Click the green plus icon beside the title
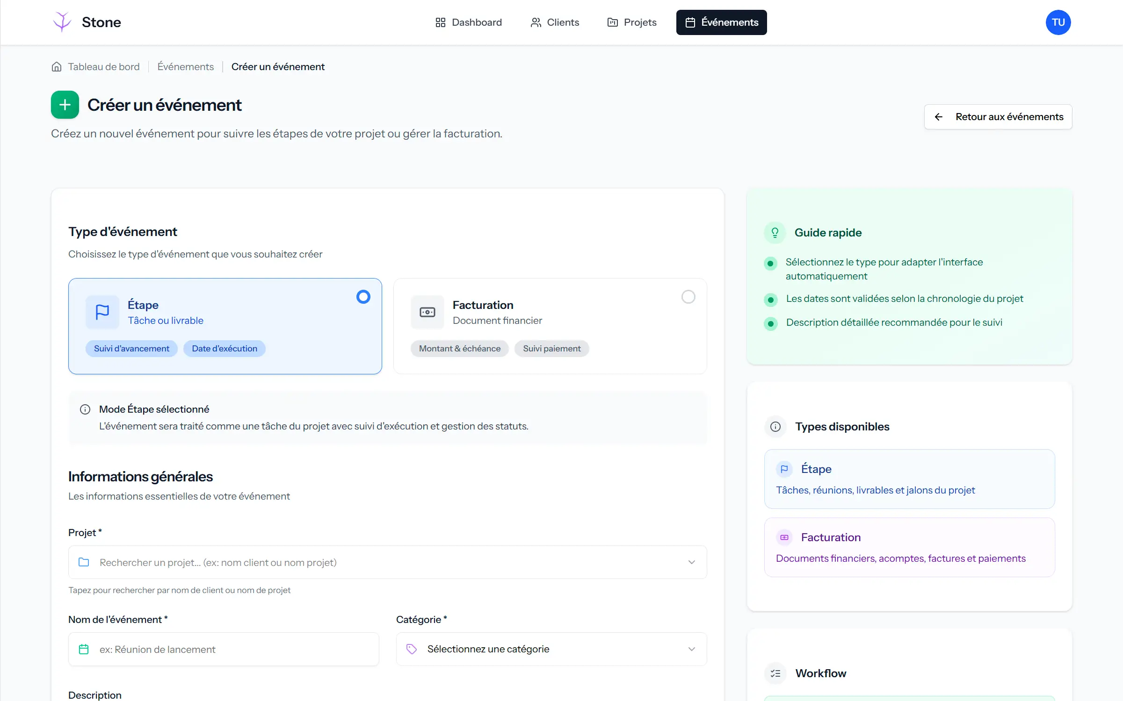This screenshot has height=701, width=1123. pos(64,105)
